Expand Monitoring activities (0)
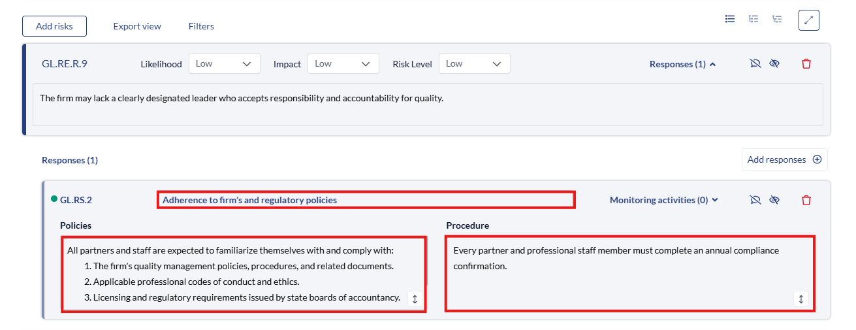856x330 pixels. tap(663, 200)
